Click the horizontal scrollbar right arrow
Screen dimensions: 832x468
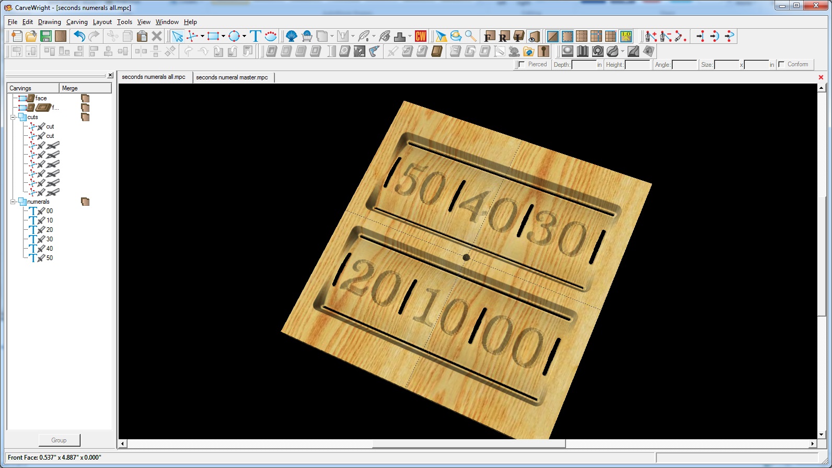[812, 444]
